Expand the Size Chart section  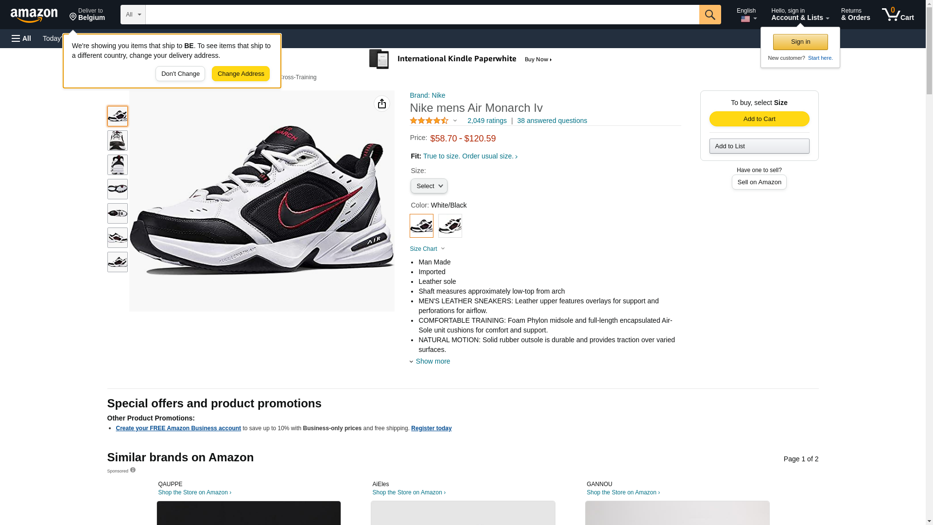[427, 249]
